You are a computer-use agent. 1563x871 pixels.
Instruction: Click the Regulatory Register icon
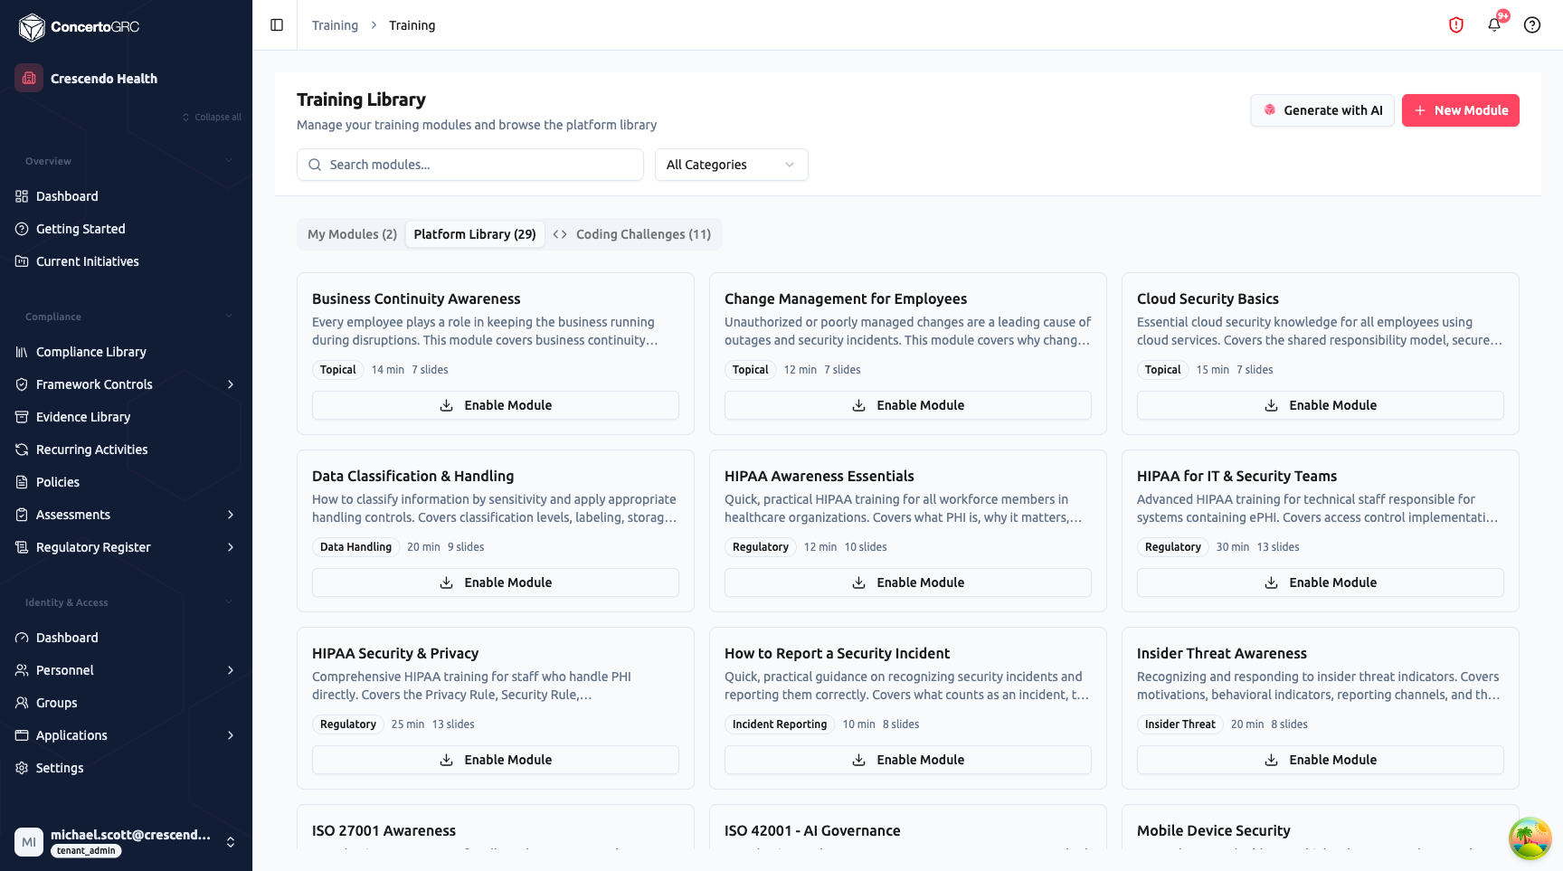point(22,547)
